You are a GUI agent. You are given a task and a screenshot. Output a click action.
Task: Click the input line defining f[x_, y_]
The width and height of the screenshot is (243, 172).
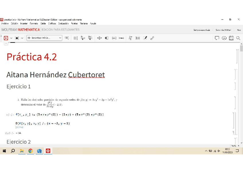(60, 115)
